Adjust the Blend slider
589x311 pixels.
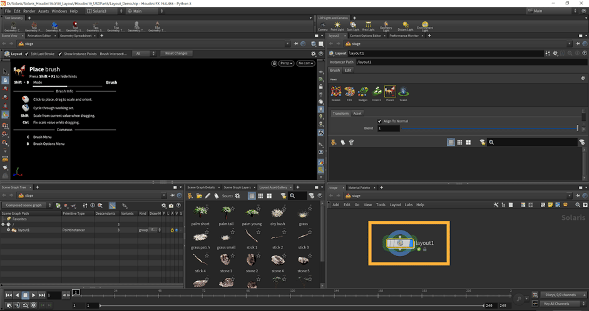pyautogui.click(x=489, y=128)
